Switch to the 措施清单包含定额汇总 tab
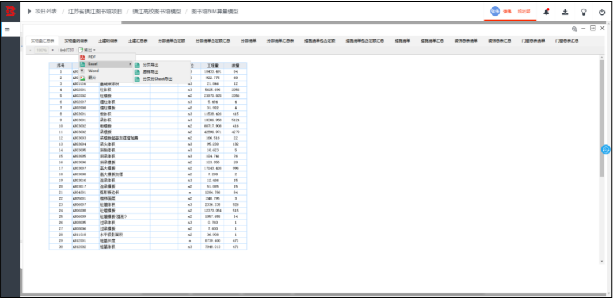Screen dimensions: 613x298 click(x=365, y=41)
